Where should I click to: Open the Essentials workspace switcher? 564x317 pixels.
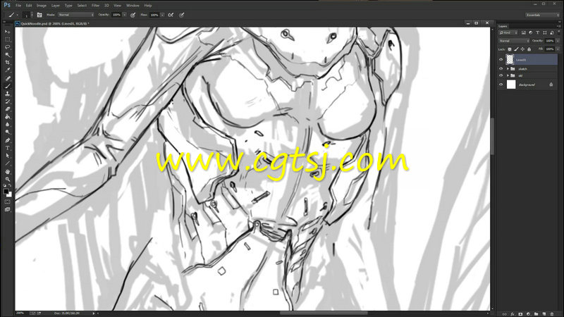click(542, 15)
